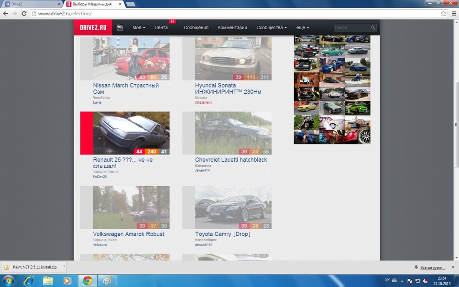The width and height of the screenshot is (459, 287).
Task: Open user profile 5thElement
Action: (x=203, y=102)
